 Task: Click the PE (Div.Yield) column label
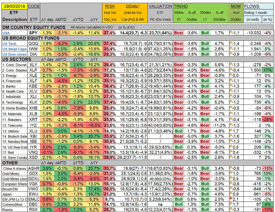point(160,19)
